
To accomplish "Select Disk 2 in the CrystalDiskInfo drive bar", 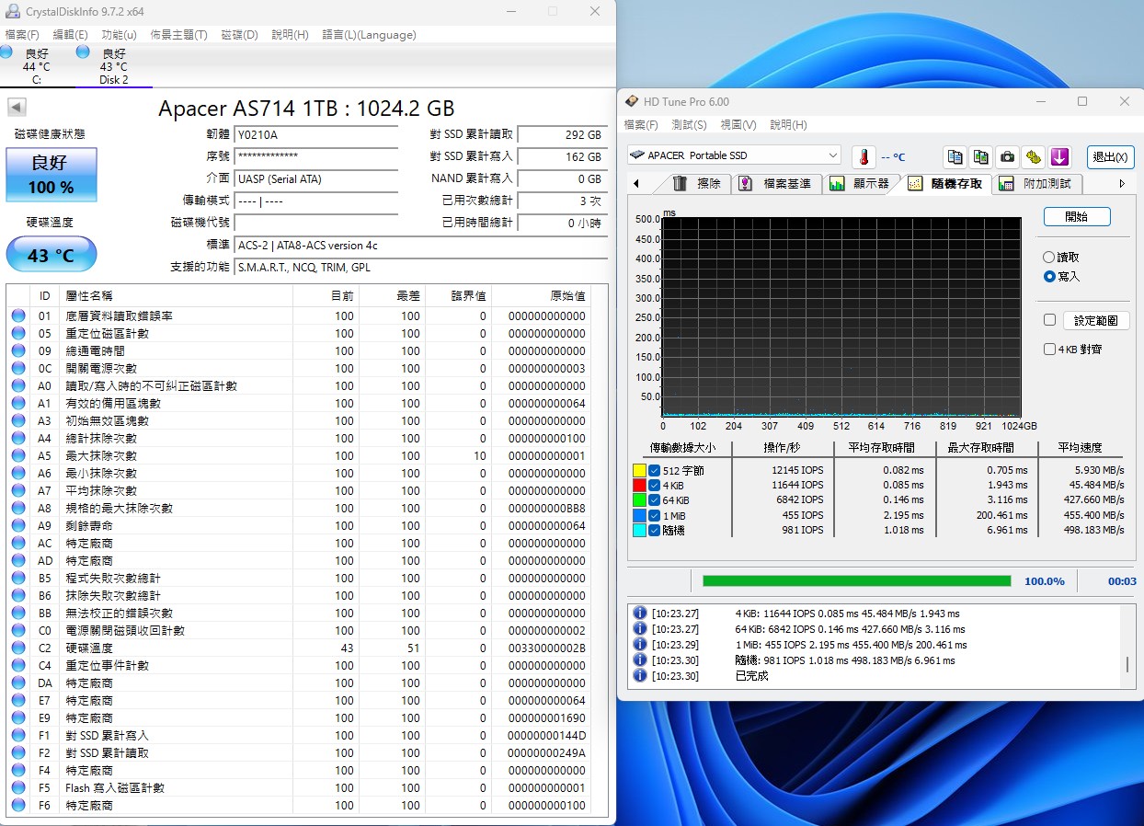I will 114,64.
